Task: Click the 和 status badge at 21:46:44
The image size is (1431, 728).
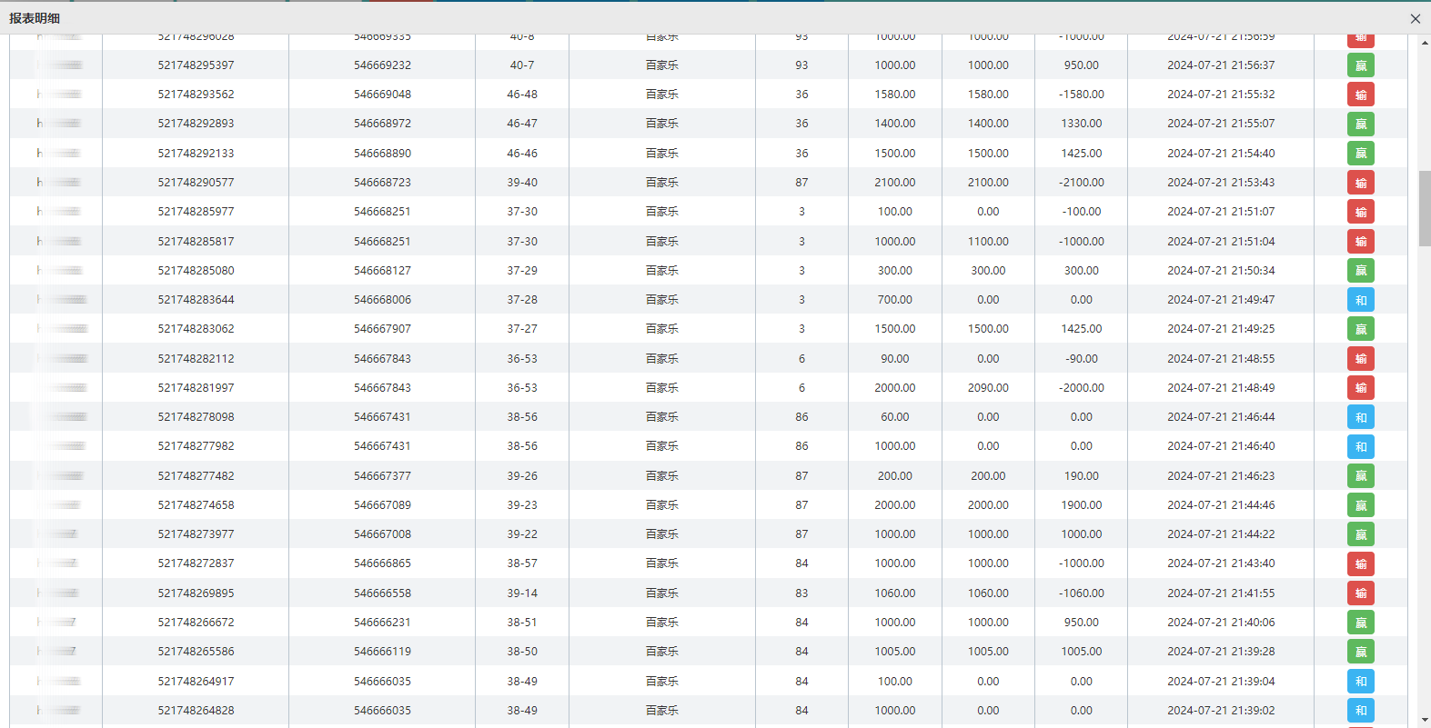Action: tap(1360, 417)
